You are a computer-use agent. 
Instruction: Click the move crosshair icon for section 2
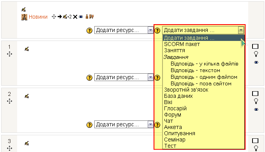pos(9,101)
